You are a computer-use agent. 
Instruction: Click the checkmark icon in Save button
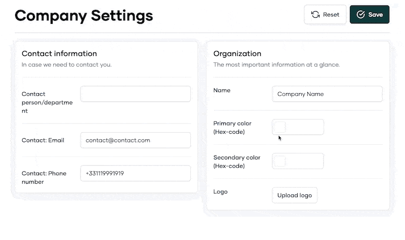(361, 15)
